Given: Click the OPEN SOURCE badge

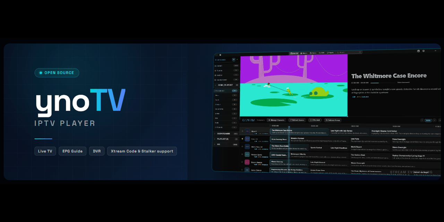Looking at the screenshot, I should click(57, 73).
